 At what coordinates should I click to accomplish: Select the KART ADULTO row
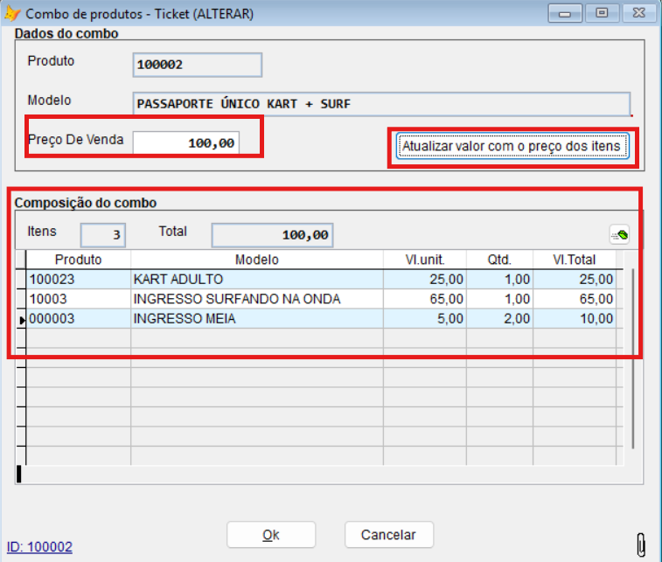click(x=256, y=279)
